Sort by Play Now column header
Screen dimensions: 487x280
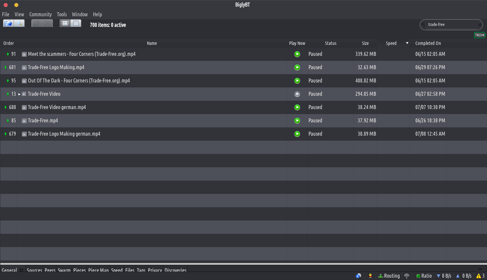pos(297,43)
